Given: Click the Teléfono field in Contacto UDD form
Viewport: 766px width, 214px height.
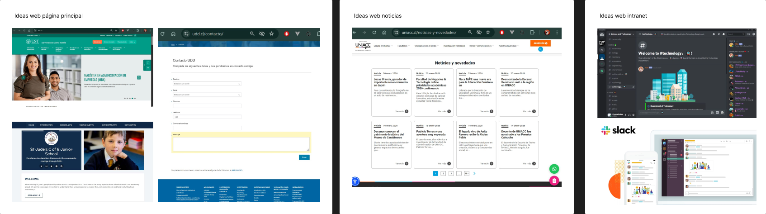Looking at the screenshot, I should [x=207, y=117].
